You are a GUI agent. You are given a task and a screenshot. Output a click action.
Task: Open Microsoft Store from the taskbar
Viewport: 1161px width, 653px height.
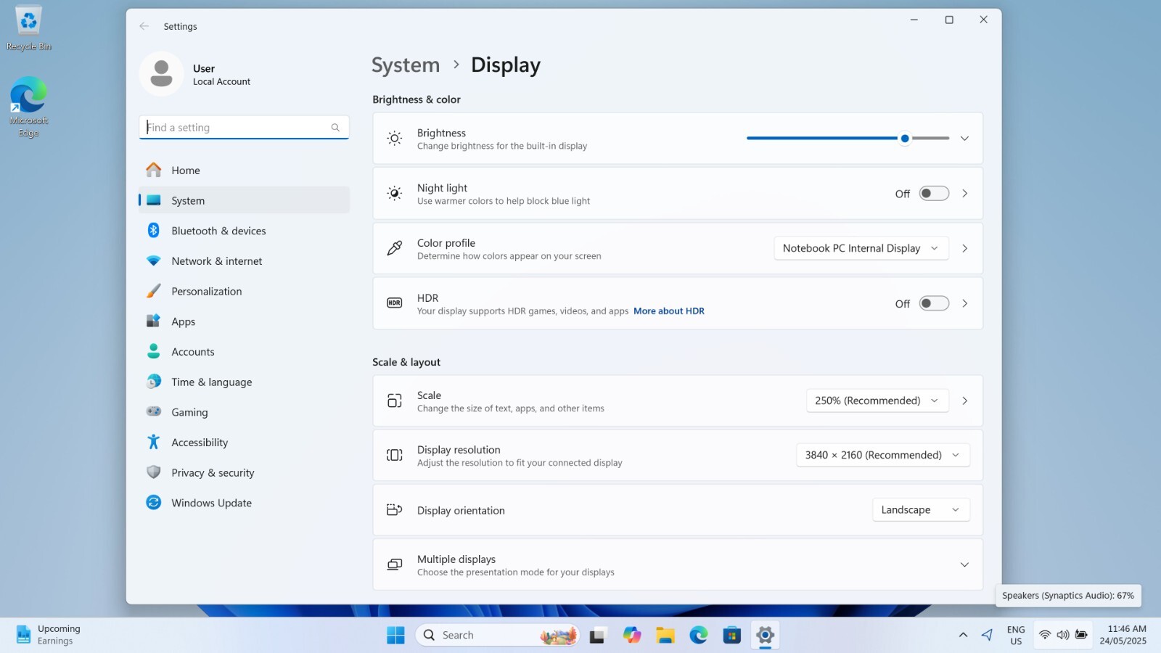coord(731,636)
